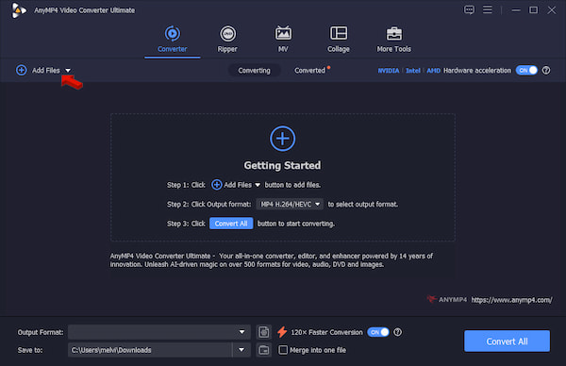Open the hamburger menu in title bar
Viewport: 566px width, 366px height.
[x=488, y=9]
